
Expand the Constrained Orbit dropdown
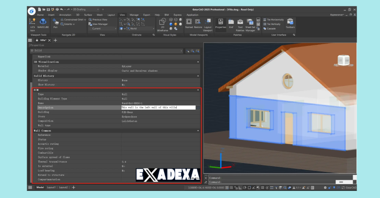[x=85, y=20]
